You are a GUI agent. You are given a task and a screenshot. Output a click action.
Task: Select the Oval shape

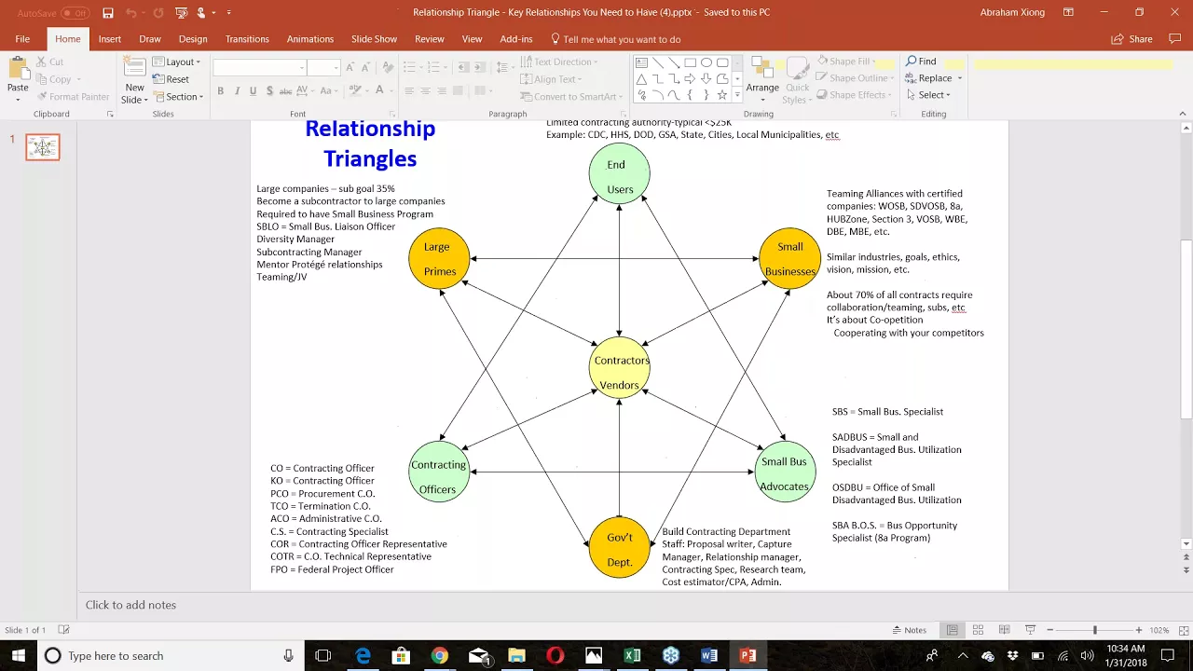[706, 63]
